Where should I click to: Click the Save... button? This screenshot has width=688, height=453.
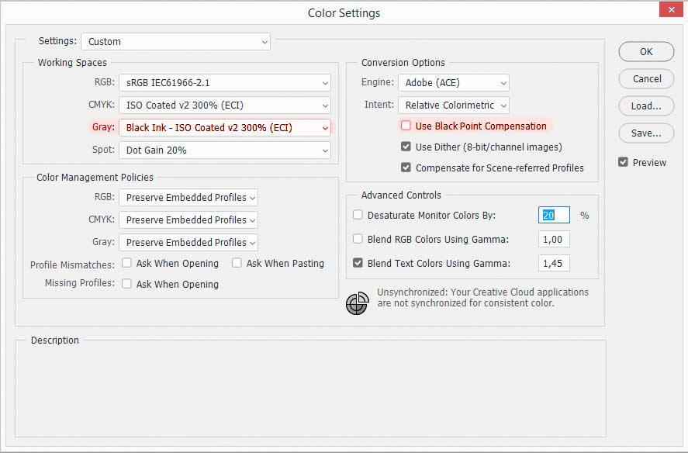tap(646, 133)
